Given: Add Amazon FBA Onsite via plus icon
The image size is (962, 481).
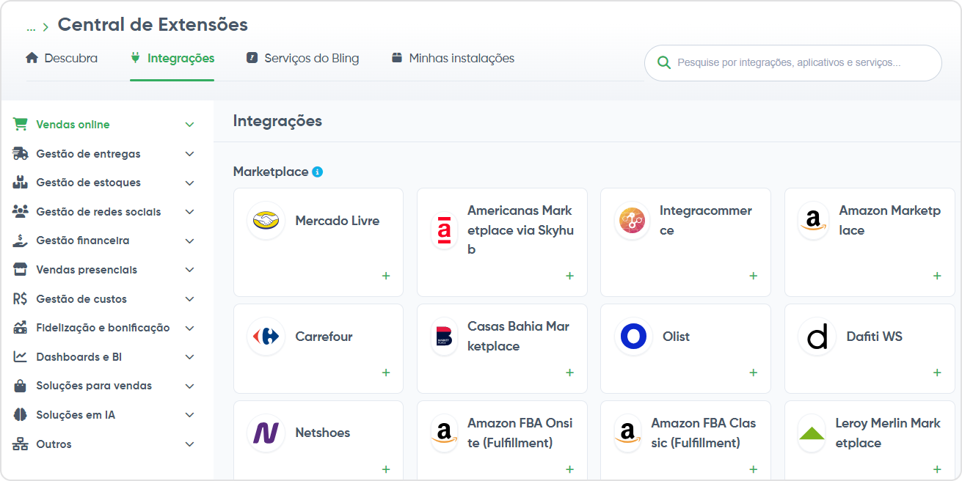Looking at the screenshot, I should point(569,469).
